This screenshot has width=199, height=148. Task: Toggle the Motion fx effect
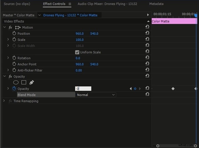click(x=10, y=27)
